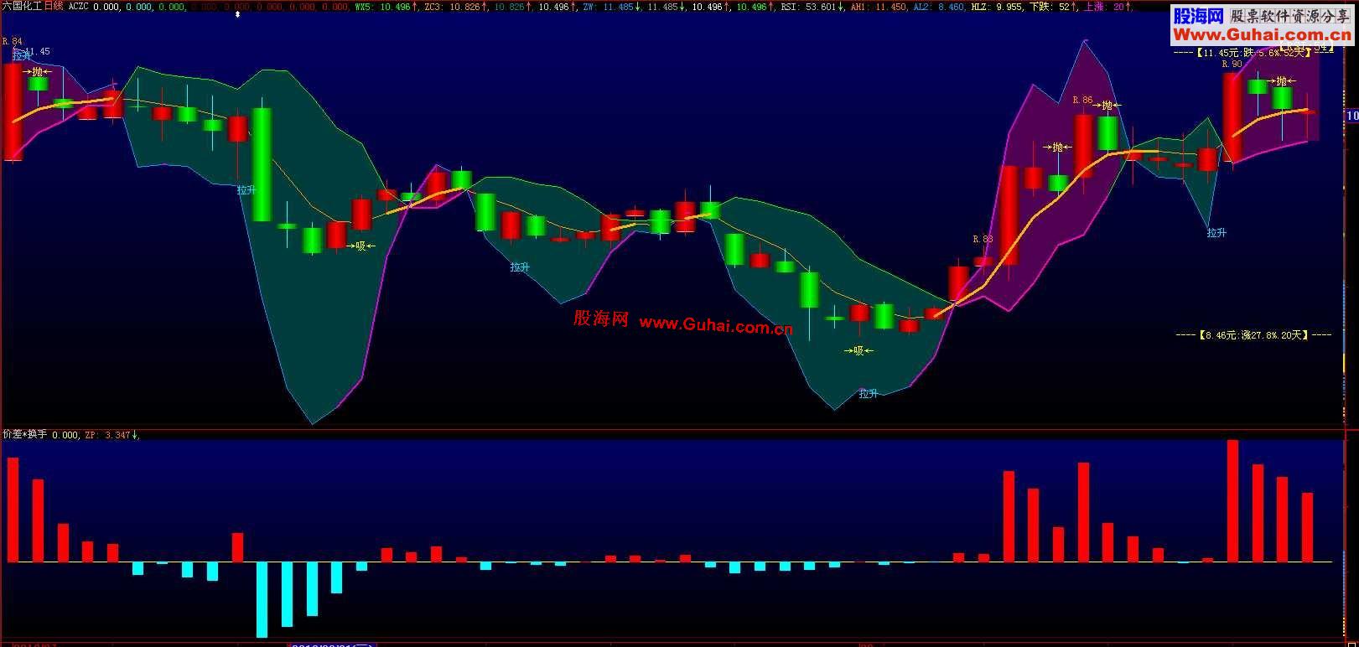Click the stock name 六国化工
This screenshot has width=1359, height=647.
coord(22,6)
